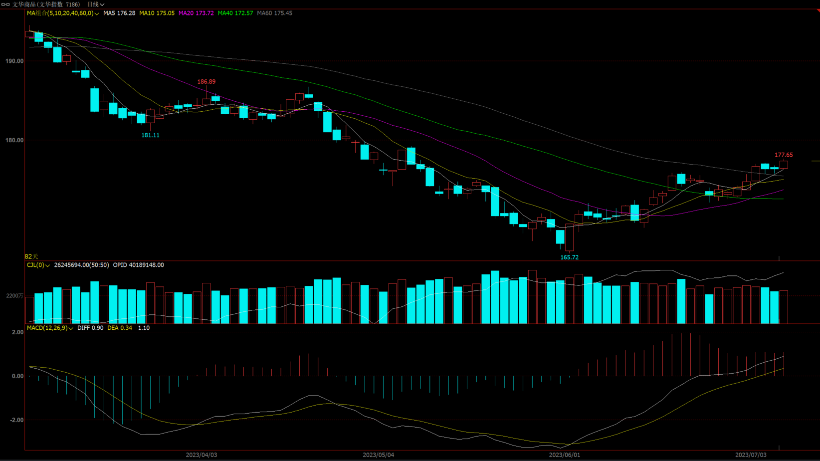Click the 2023/05/04 date on time axis
Screen dimensions: 820x461
click(378, 455)
